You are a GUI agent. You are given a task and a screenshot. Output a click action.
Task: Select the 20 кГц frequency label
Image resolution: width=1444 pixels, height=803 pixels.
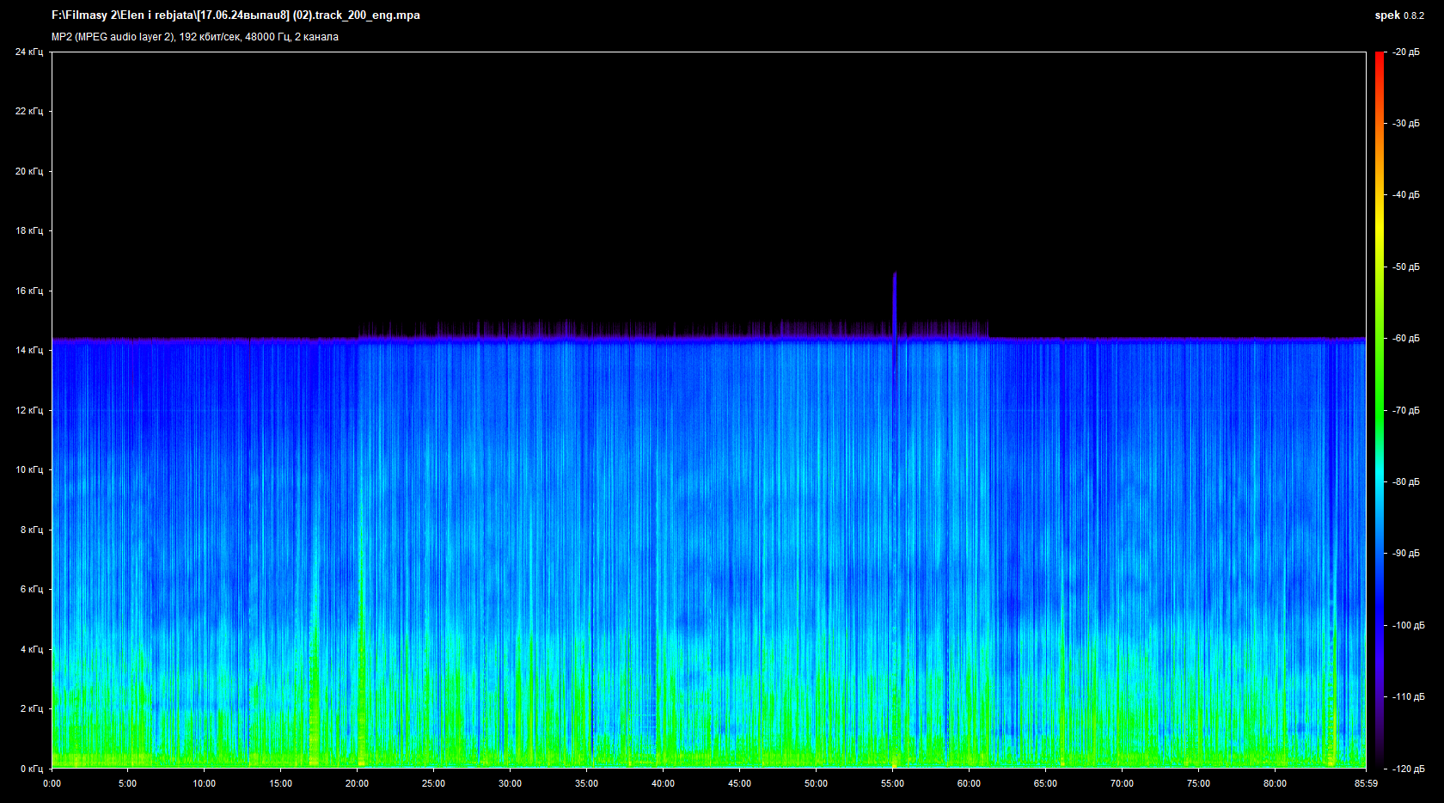tap(29, 171)
